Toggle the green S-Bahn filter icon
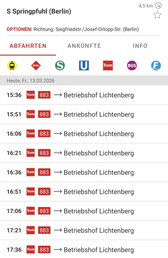 click(60, 65)
